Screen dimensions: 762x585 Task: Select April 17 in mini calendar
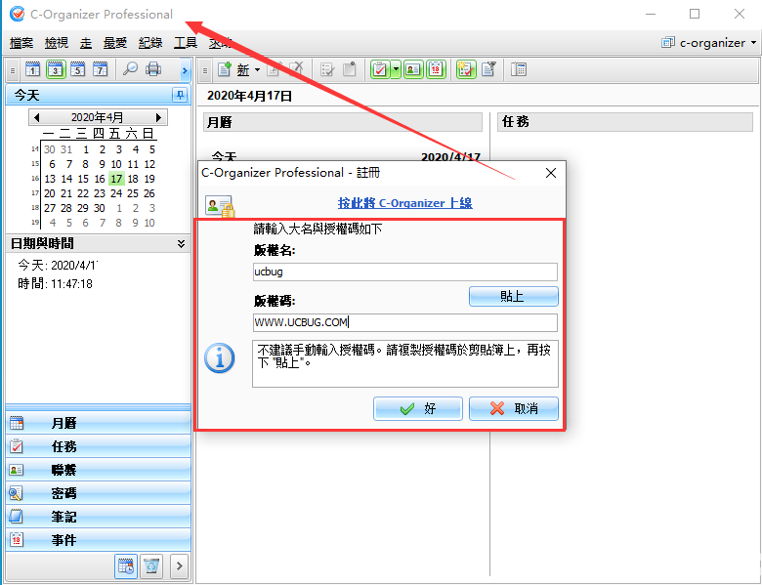click(116, 179)
